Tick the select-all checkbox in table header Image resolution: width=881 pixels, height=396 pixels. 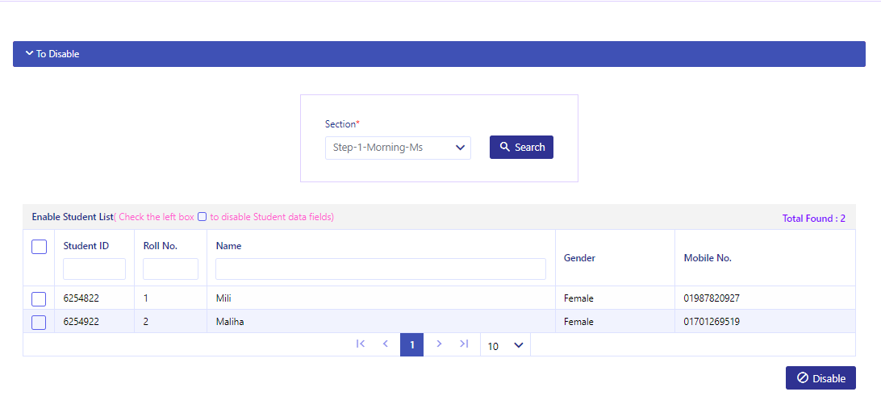click(39, 247)
